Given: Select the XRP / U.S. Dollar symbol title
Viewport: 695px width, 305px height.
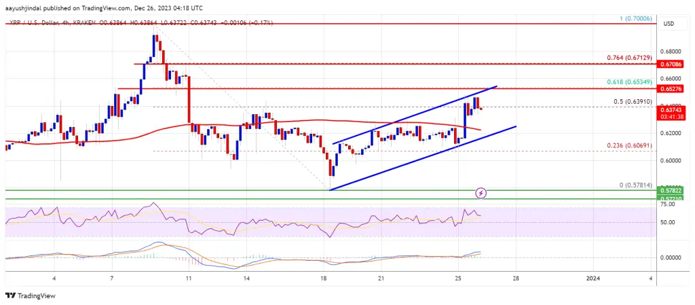Looking at the screenshot, I should 33,22.
